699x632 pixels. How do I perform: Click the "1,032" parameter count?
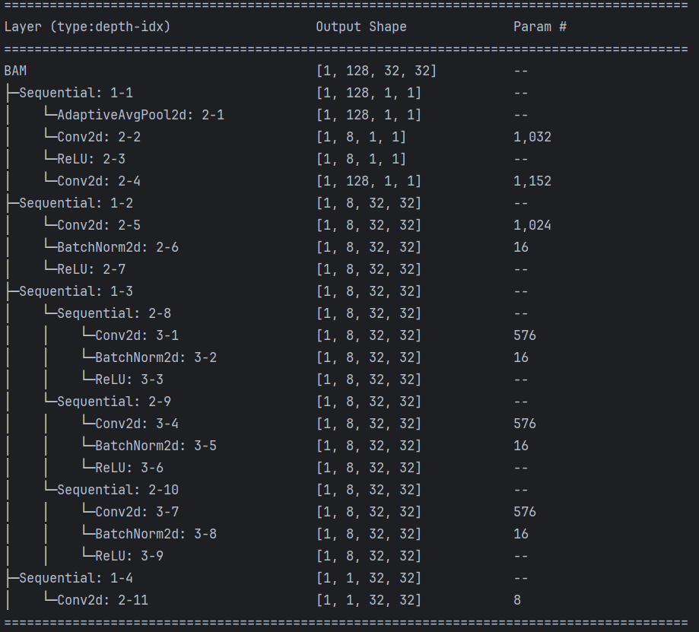[x=532, y=137]
